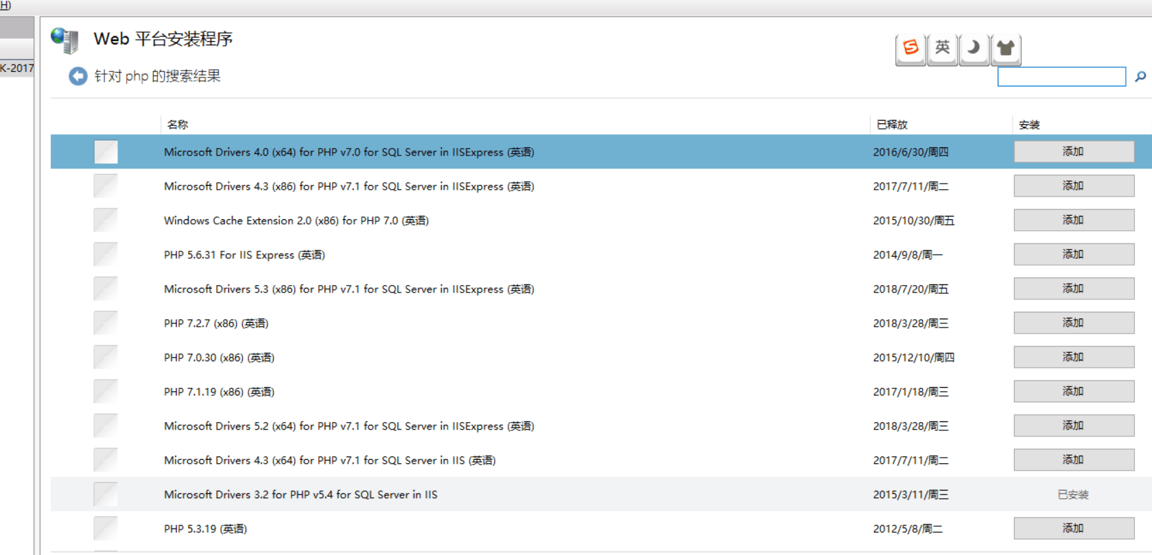Viewport: 1152px width, 555px height.
Task: Click the product icon for Drivers 5.3 (x86)
Action: click(106, 288)
